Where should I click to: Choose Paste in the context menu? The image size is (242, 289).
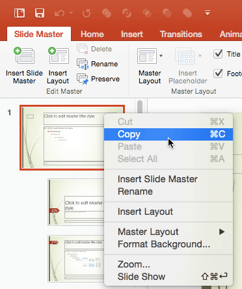pyautogui.click(x=168, y=146)
